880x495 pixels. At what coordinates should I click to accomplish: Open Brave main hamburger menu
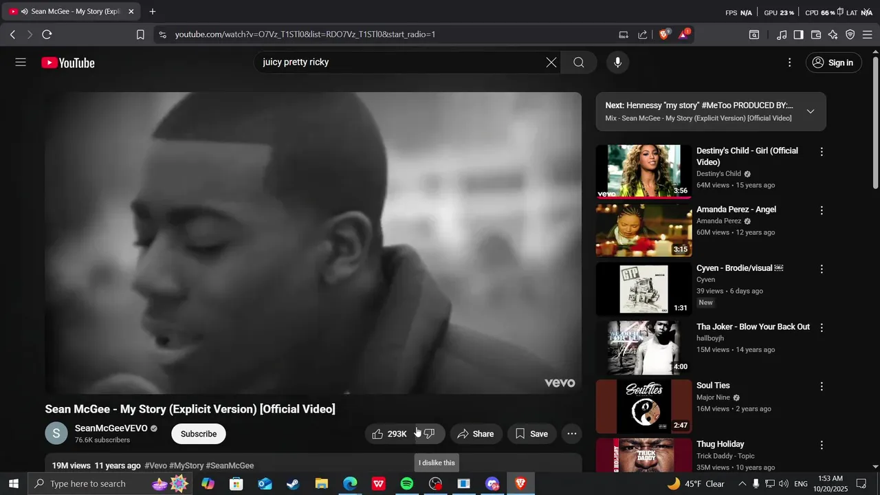868,34
